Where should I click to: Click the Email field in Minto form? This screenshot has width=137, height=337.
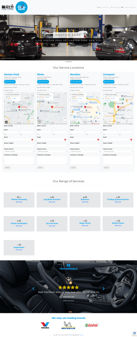[52, 140]
